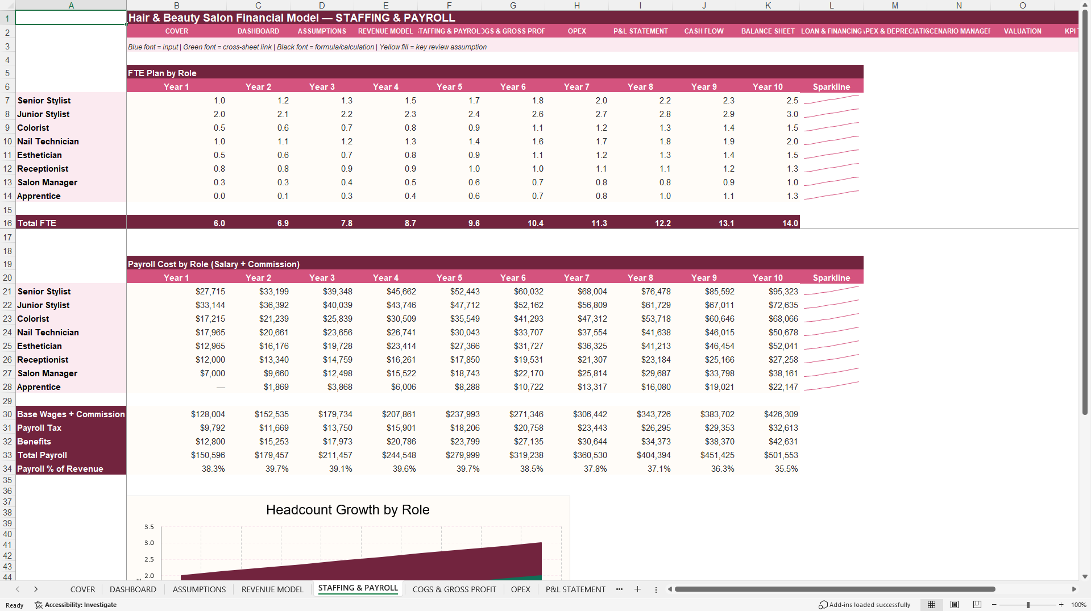Click horizontal scrollbar right arrow
The width and height of the screenshot is (1091, 611).
1074,589
